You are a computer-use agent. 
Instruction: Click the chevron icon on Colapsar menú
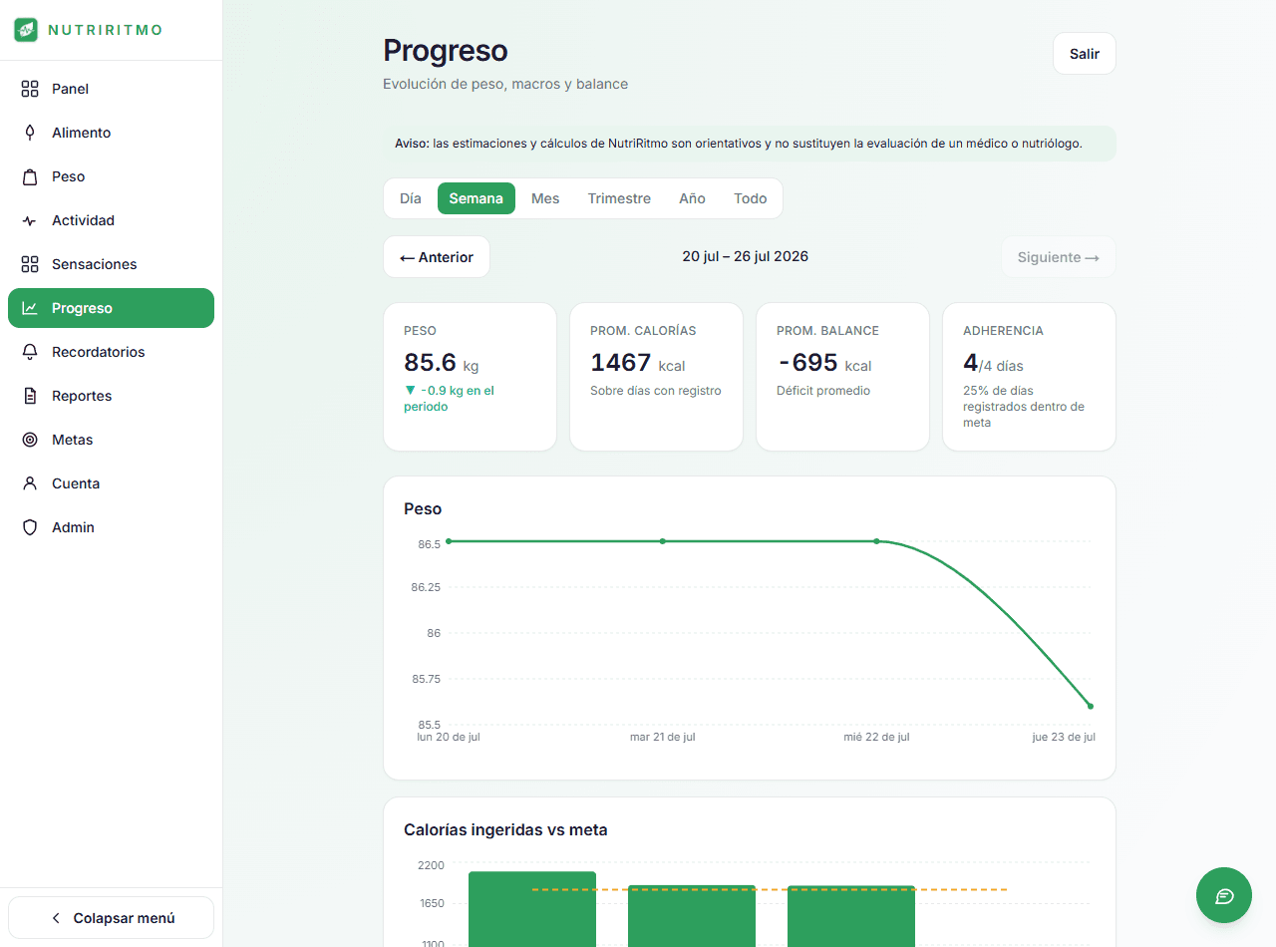pos(56,918)
